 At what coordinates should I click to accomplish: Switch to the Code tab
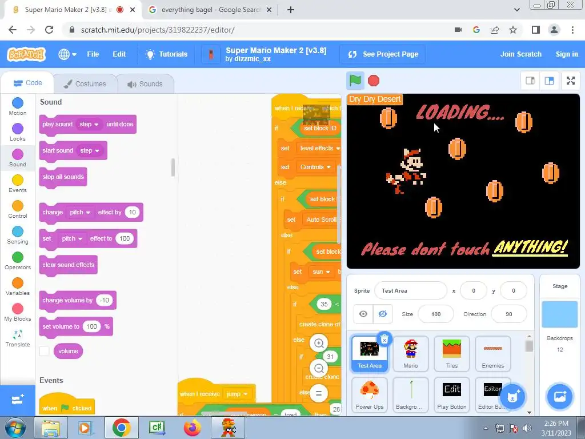tap(27, 83)
